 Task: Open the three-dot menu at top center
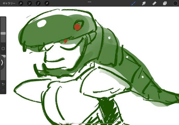click(89, 2)
